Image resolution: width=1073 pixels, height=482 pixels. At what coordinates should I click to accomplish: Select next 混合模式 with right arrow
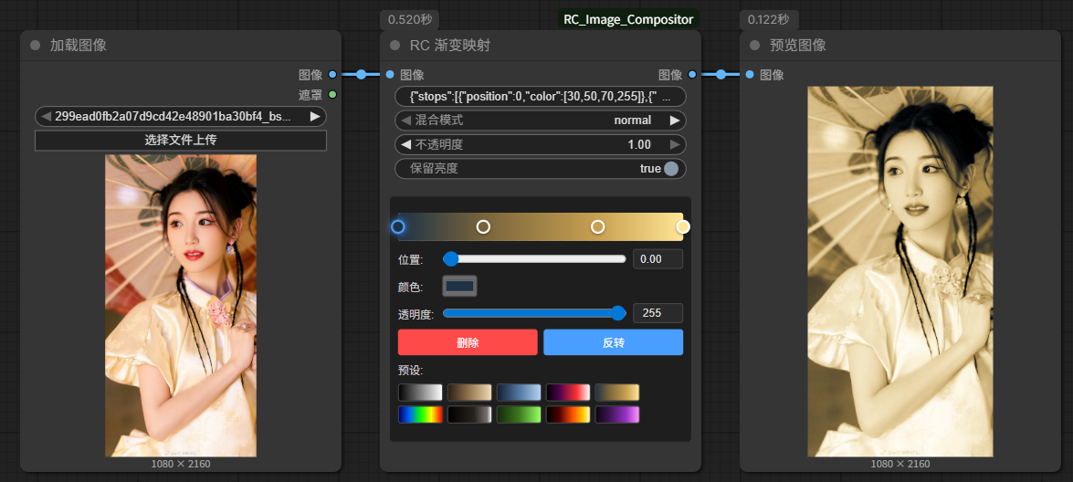[676, 120]
